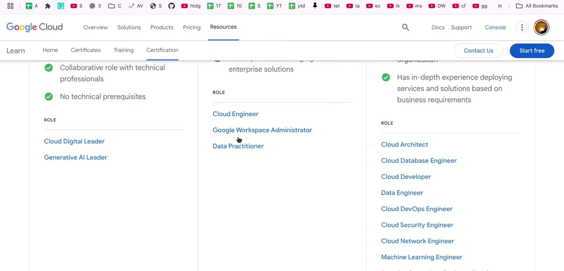
Task: Open the YouTube bookmark 'ec'
Action: click(373, 6)
